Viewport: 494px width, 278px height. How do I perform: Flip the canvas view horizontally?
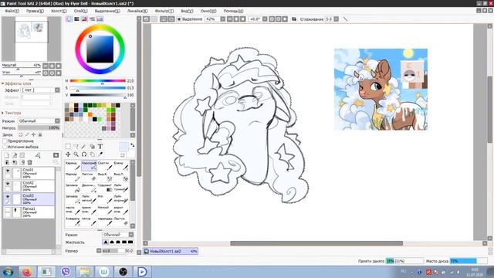click(294, 19)
